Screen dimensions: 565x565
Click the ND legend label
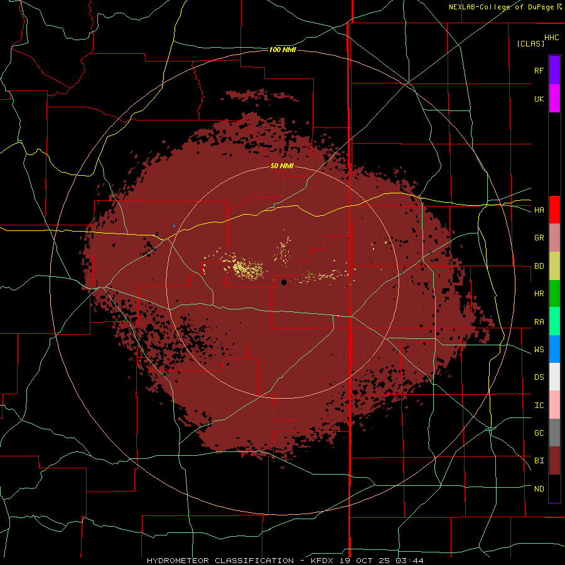click(x=539, y=489)
